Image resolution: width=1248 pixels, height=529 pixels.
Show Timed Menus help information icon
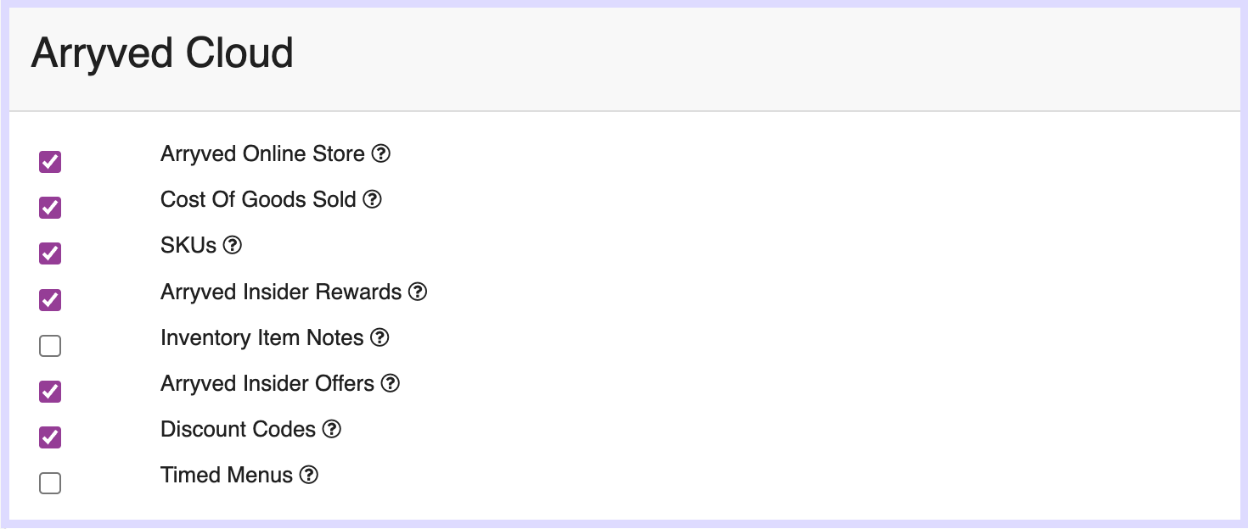point(309,475)
